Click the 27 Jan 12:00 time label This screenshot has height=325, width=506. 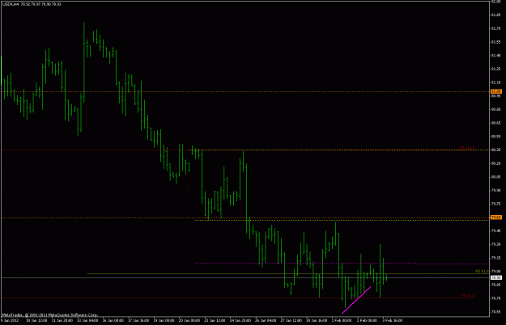click(x=291, y=320)
